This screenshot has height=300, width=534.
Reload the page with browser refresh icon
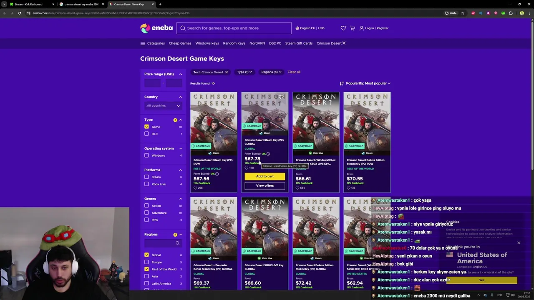point(19,13)
